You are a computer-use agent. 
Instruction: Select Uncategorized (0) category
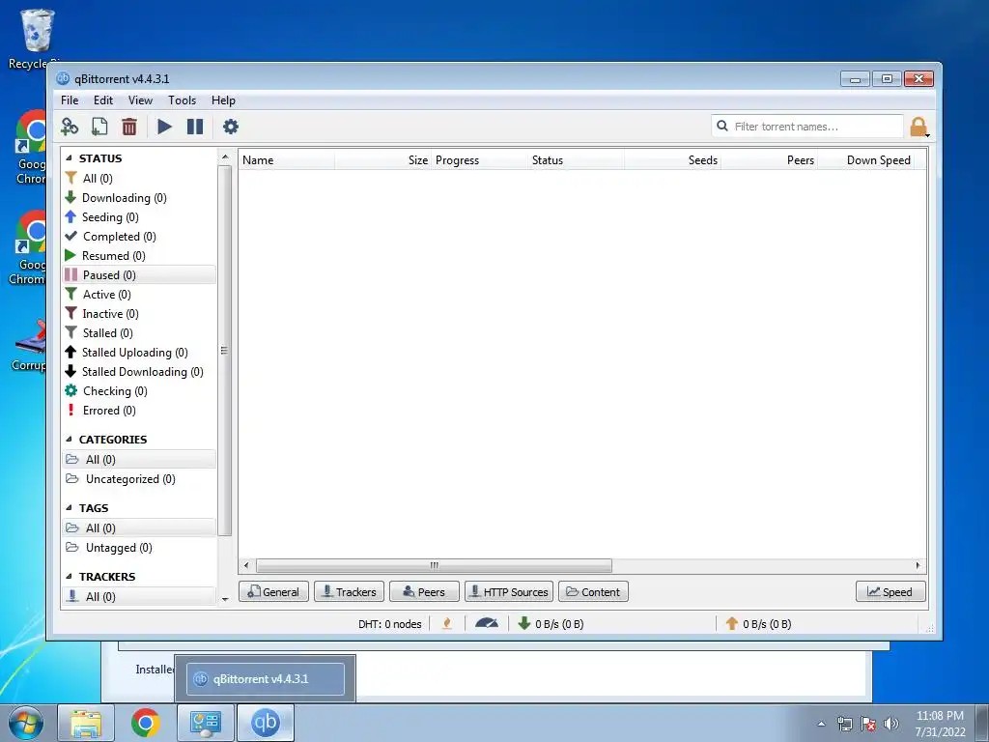pyautogui.click(x=139, y=479)
